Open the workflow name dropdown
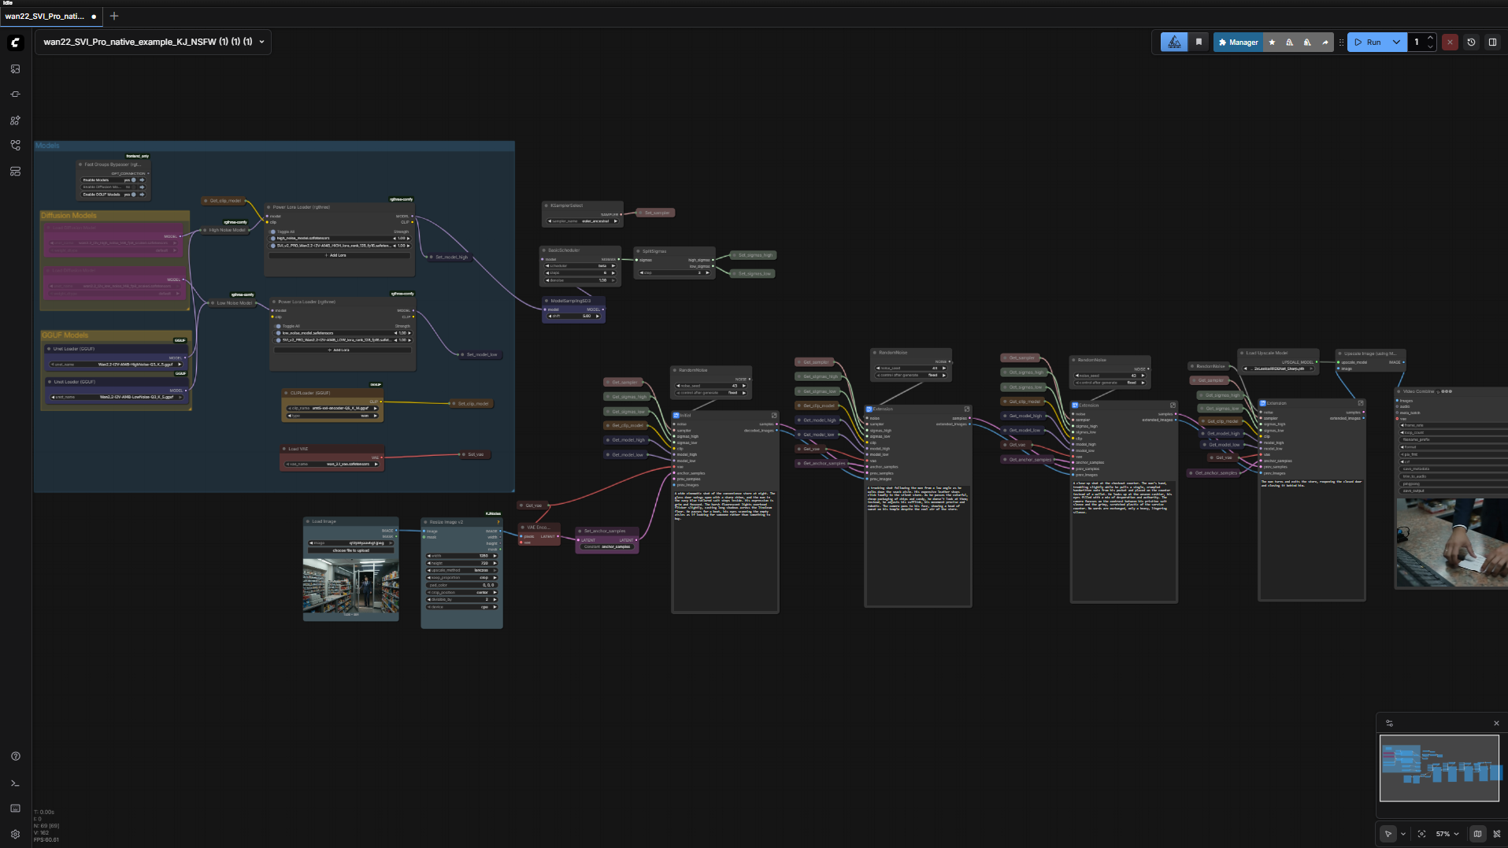 [x=261, y=42]
